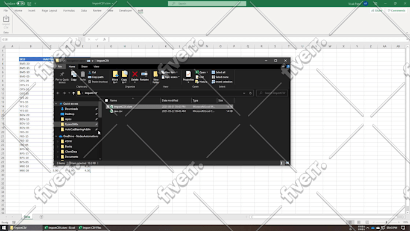Click Copy path in the Clipboard group
410x231 pixels.
coord(96,77)
